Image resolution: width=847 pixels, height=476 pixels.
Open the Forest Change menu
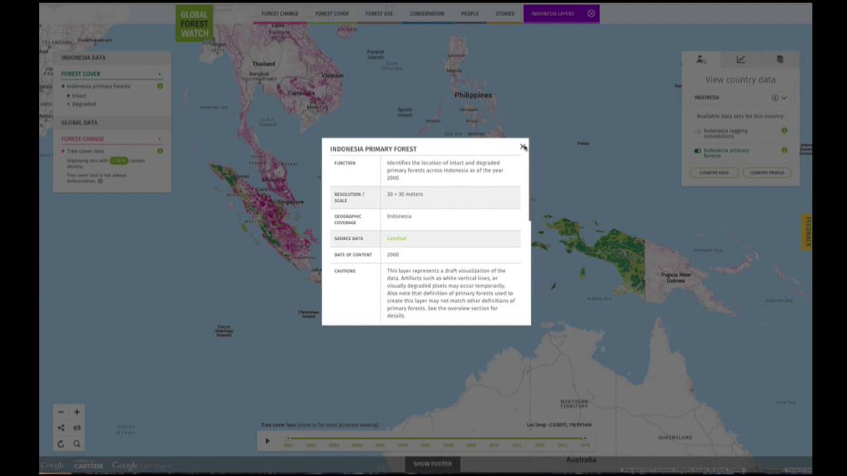(x=280, y=13)
